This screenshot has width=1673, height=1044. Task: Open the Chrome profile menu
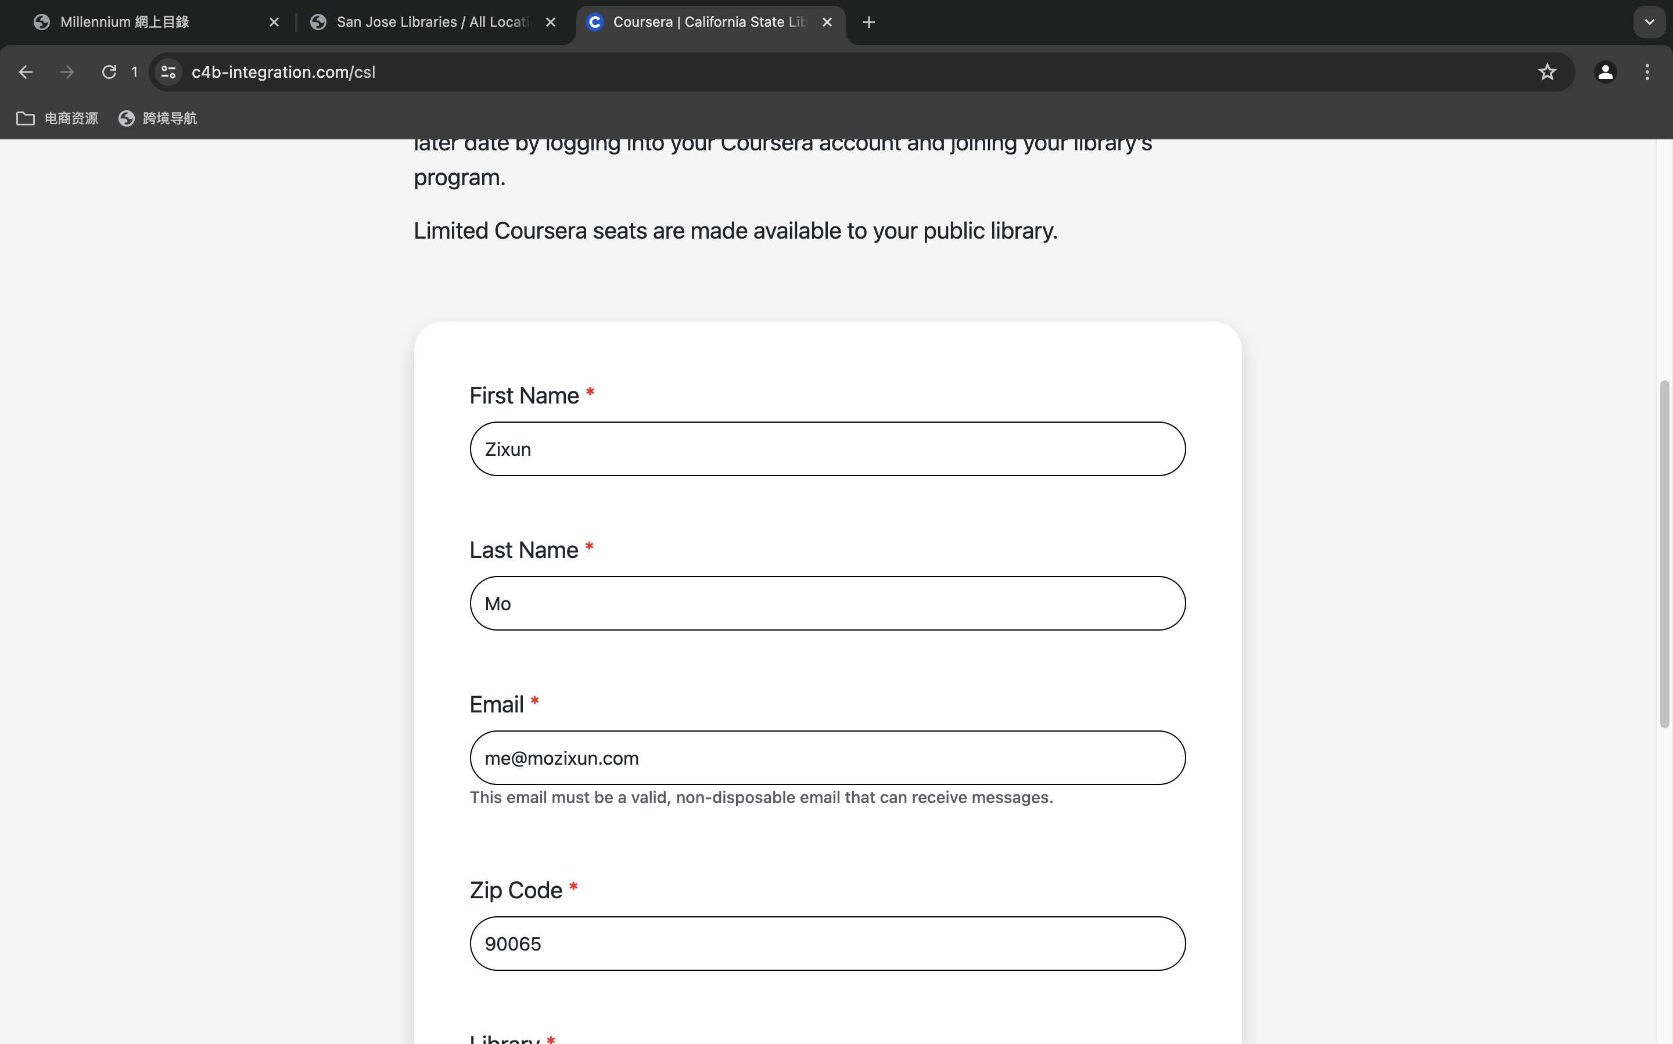tap(1605, 72)
